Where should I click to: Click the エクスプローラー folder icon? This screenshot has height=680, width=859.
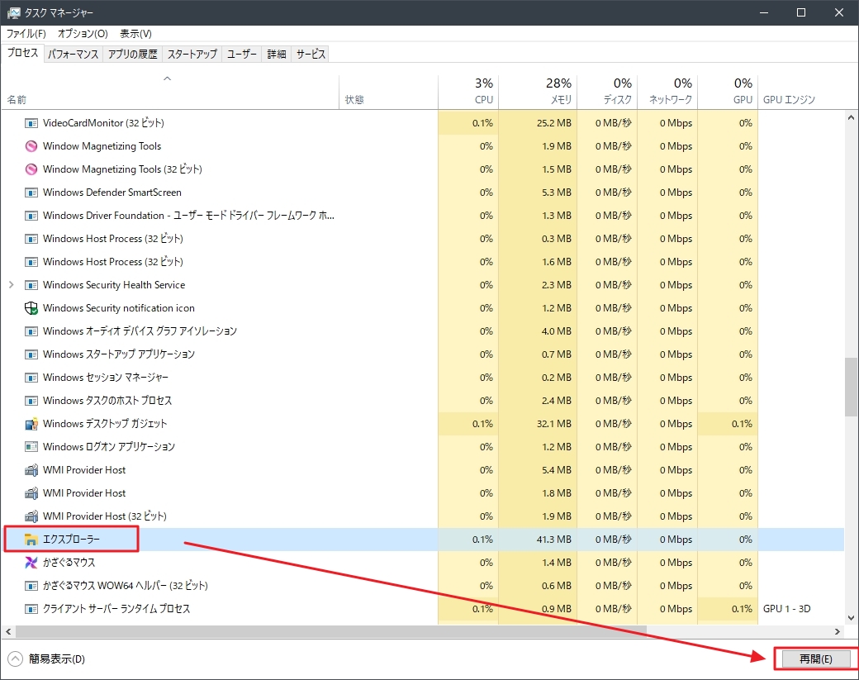[31, 540]
